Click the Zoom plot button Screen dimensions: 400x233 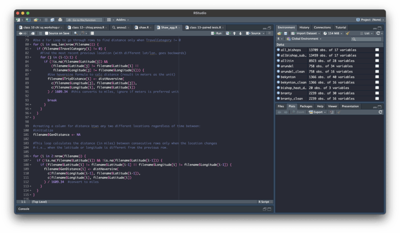298,112
